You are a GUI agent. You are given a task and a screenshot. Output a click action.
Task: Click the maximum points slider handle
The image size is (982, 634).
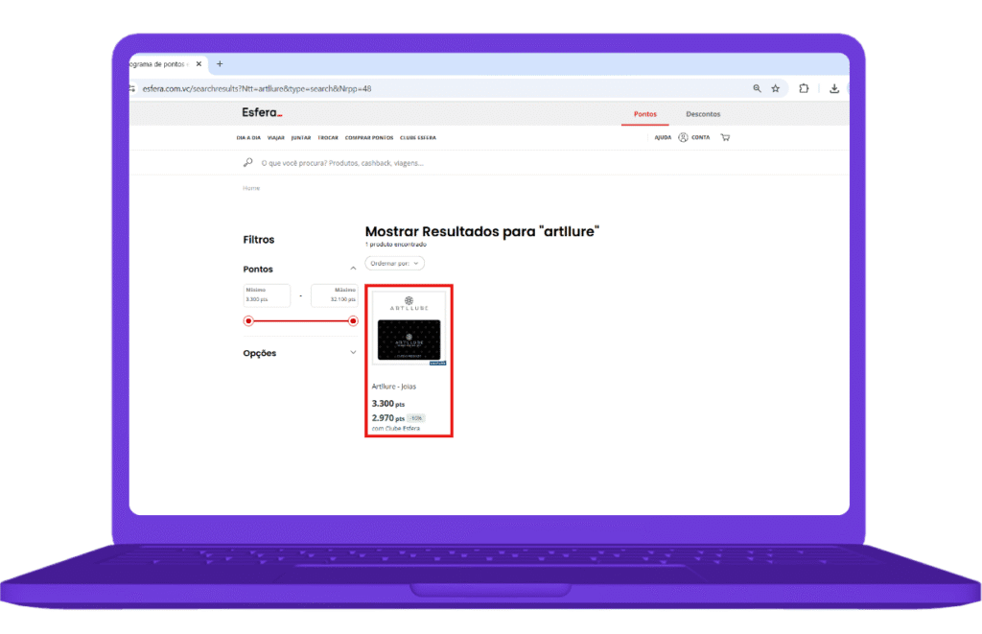click(353, 320)
